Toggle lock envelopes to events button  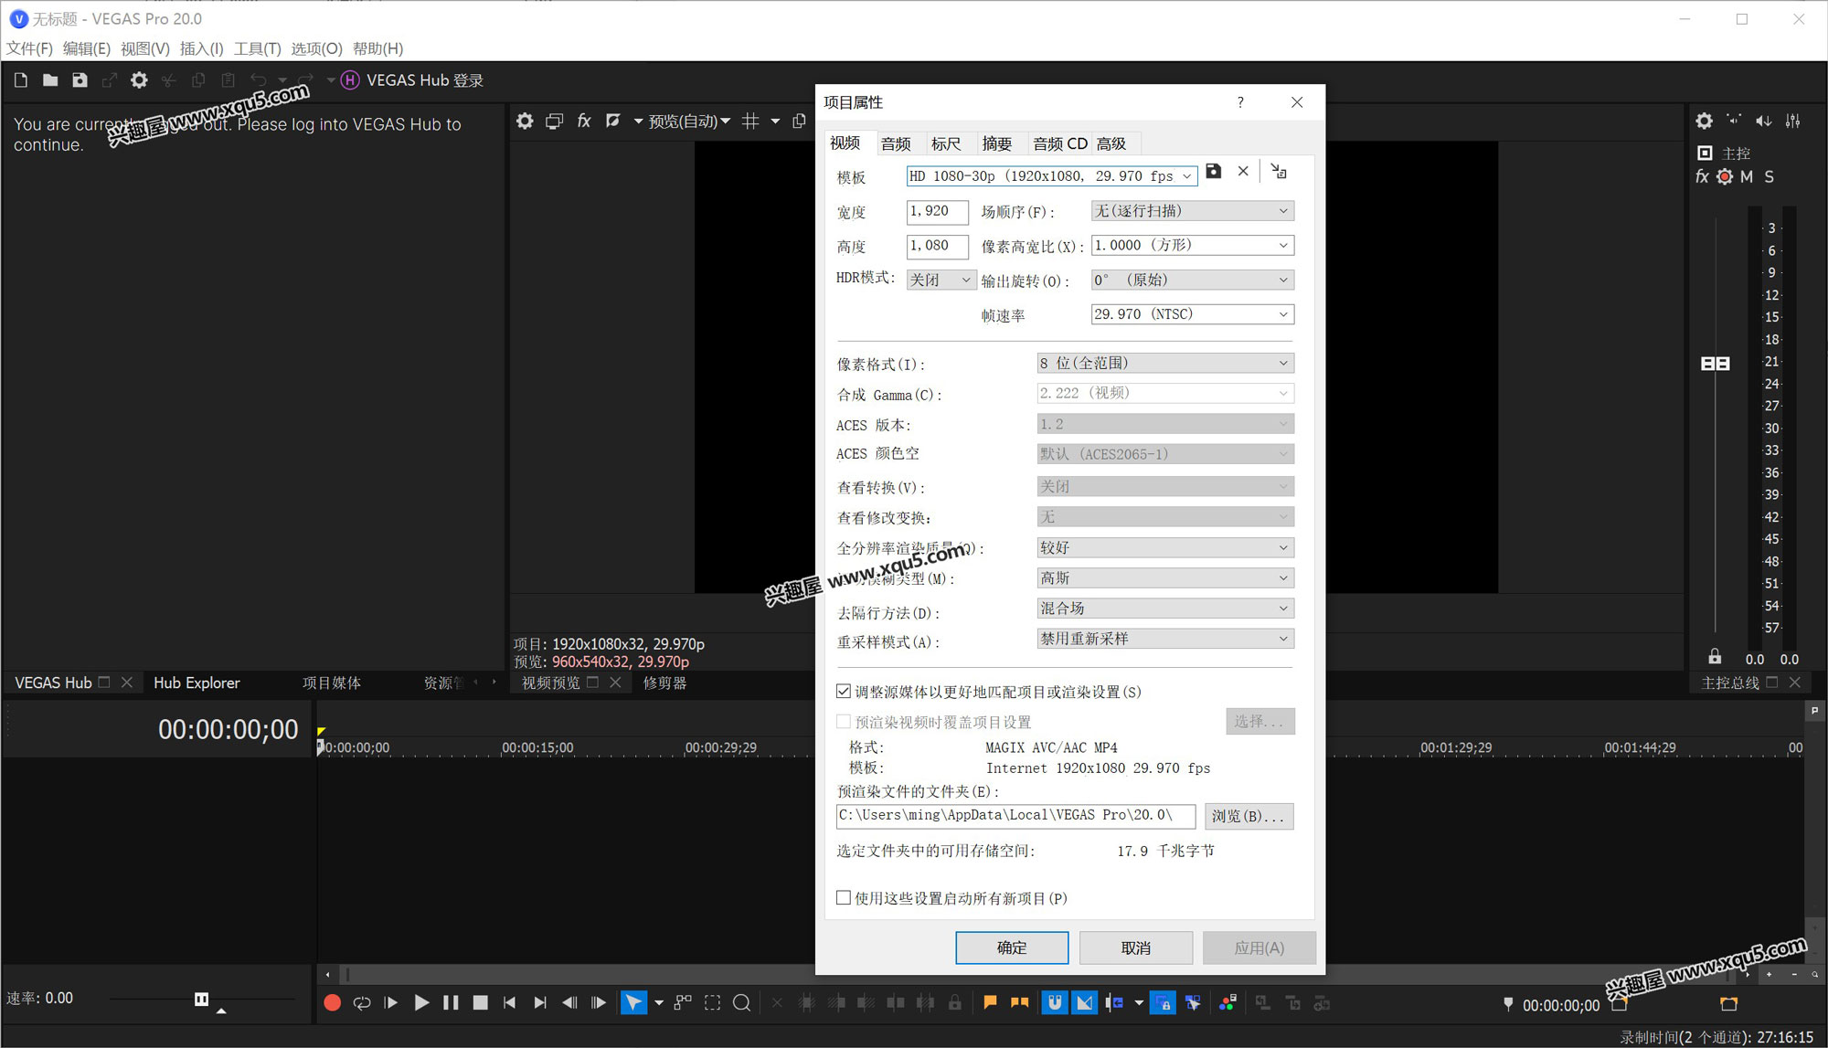pos(1163,1003)
